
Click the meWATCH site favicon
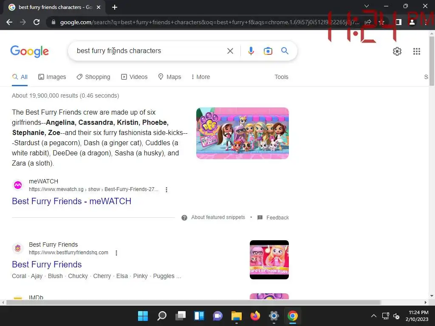18,185
